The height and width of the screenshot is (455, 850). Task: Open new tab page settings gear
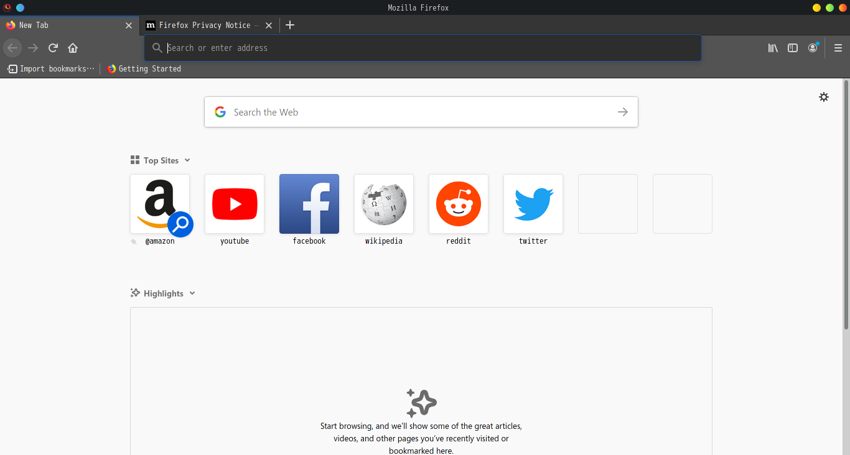click(x=824, y=97)
